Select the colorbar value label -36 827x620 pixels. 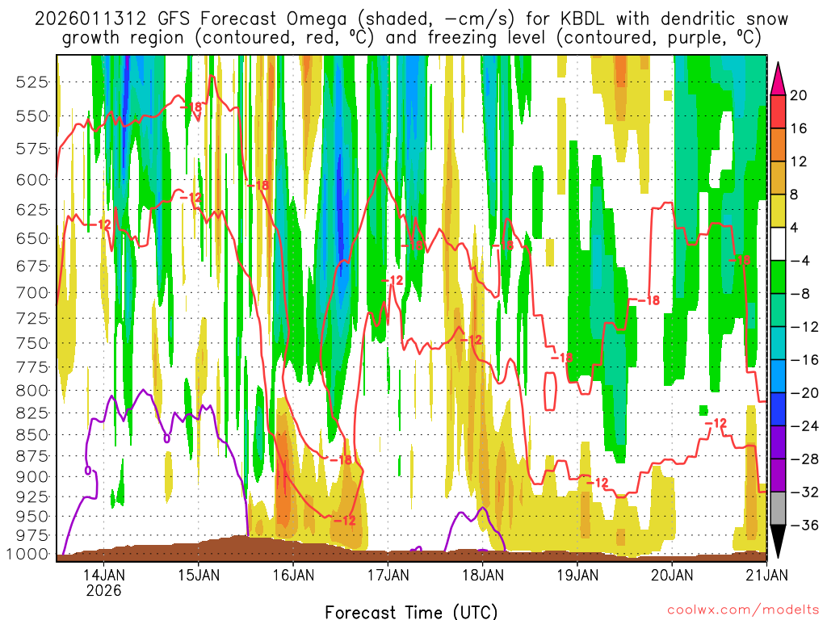point(804,525)
